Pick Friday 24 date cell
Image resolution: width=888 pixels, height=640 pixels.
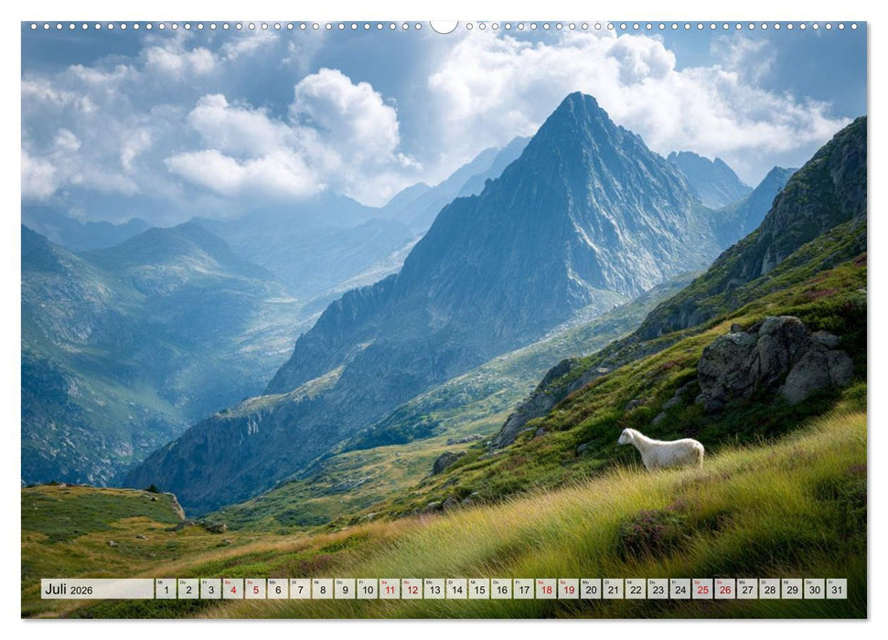click(680, 589)
